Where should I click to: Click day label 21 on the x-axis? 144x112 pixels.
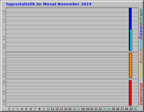coord(96,109)
